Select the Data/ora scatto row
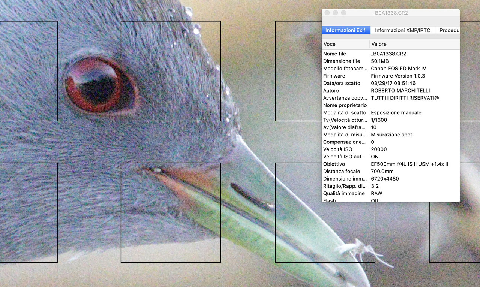Screen dimensions: 480x287 (x=391, y=83)
